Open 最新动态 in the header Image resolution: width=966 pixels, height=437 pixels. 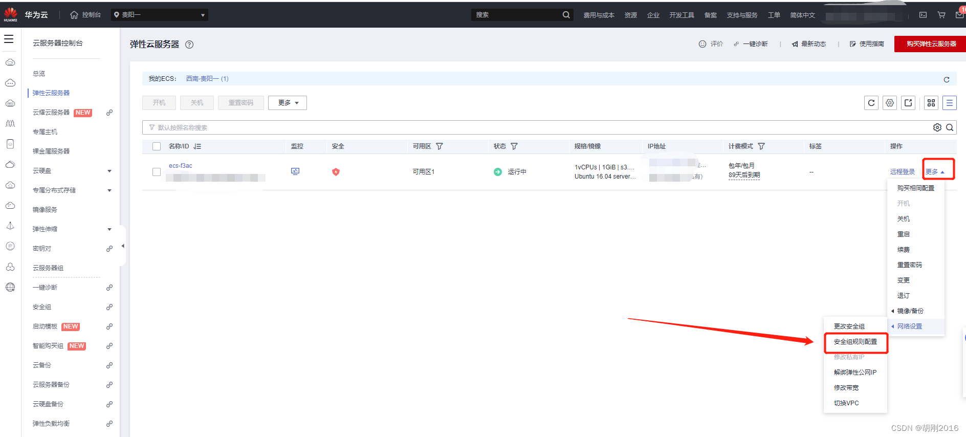pos(809,44)
